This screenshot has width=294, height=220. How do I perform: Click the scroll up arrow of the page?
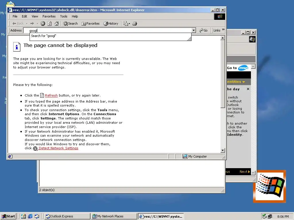click(223, 38)
